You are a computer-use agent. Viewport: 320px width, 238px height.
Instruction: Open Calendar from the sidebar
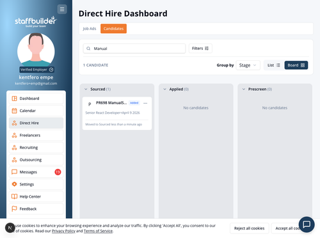pyautogui.click(x=36, y=111)
